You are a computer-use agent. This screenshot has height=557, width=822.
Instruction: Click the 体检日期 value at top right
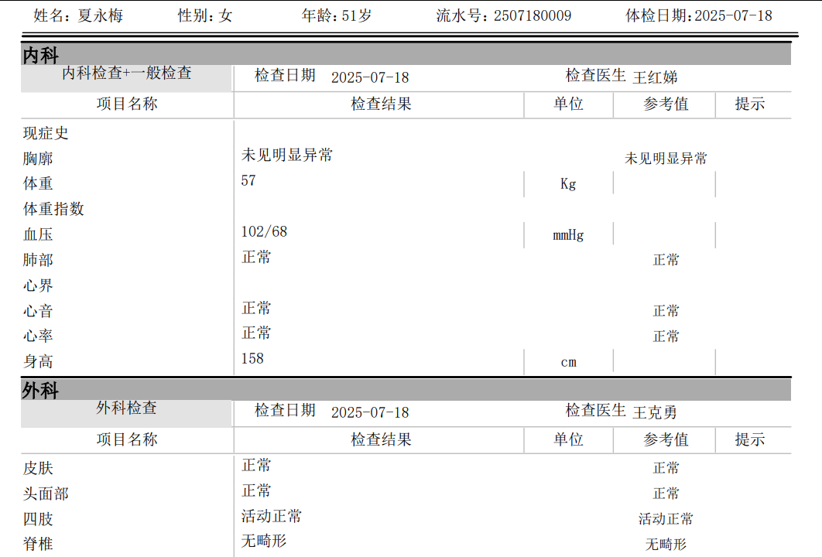(733, 15)
